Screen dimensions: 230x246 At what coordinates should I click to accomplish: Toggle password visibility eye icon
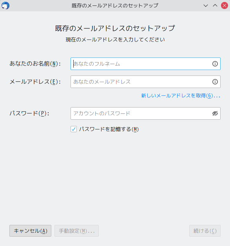215,113
